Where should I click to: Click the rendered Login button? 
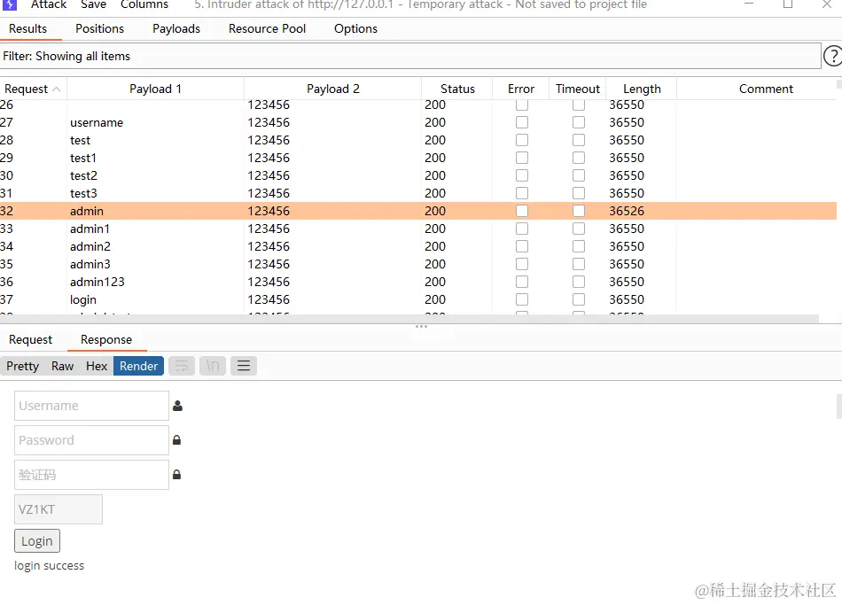[x=37, y=541]
